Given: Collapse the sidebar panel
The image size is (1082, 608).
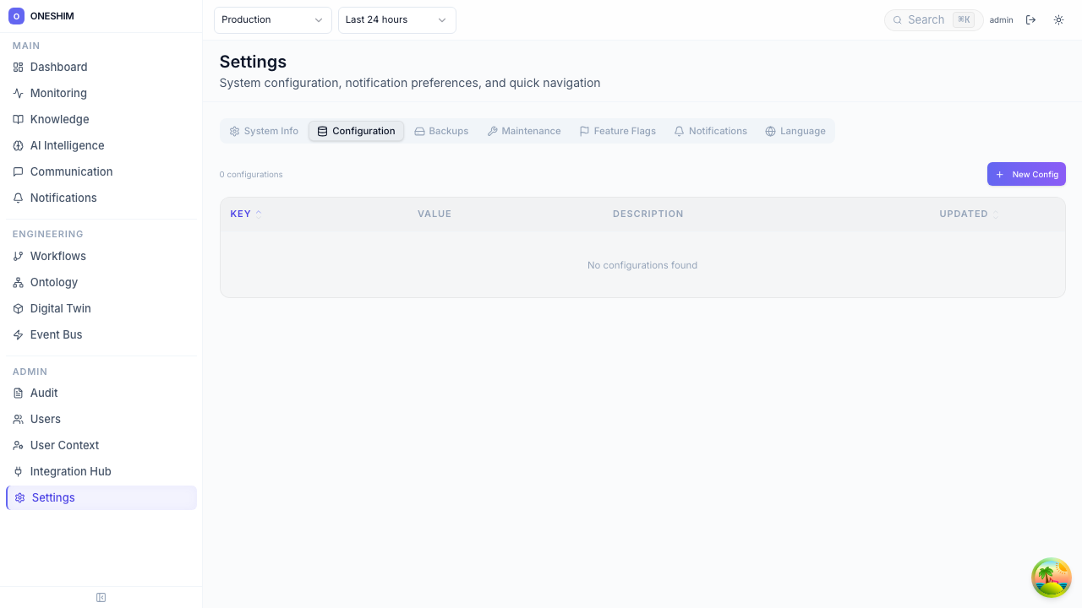Looking at the screenshot, I should coord(101,597).
